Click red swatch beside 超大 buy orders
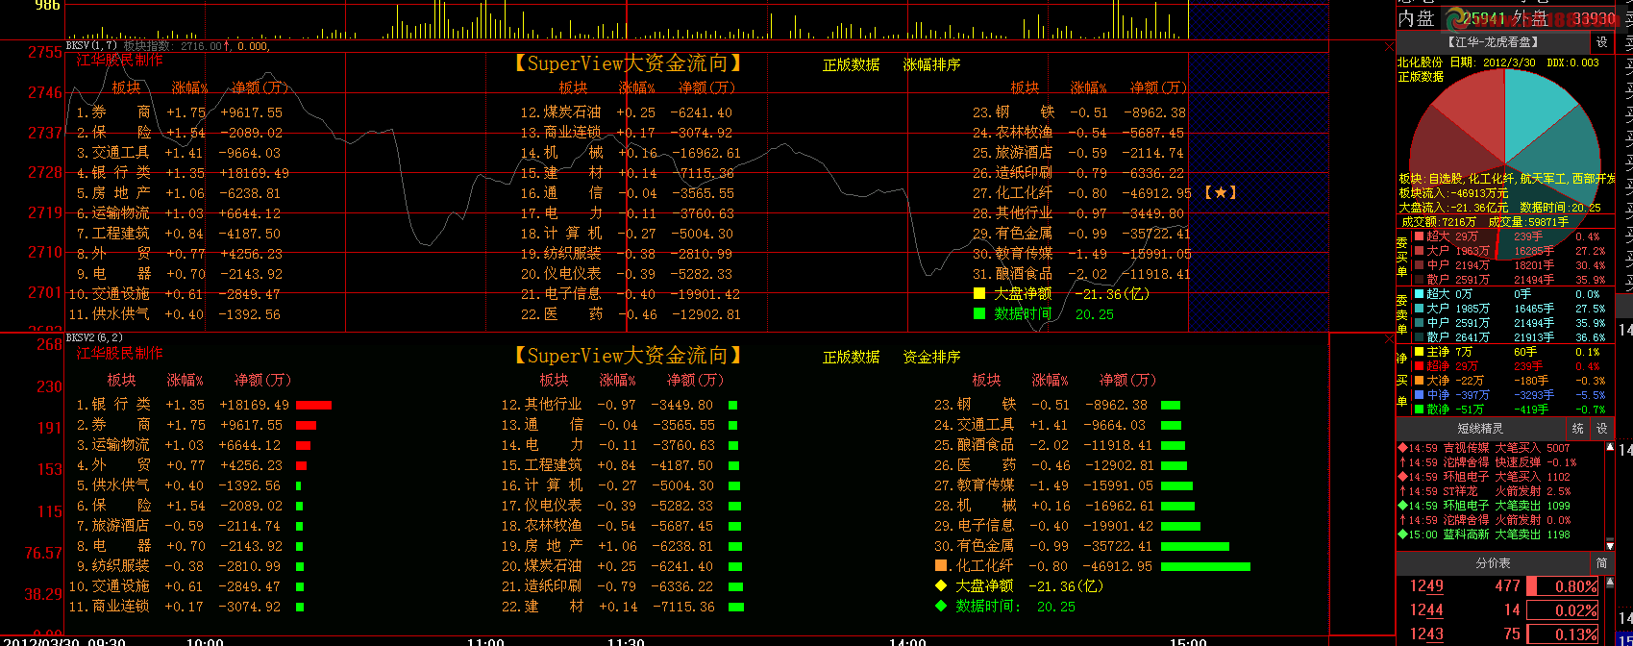 1419,236
